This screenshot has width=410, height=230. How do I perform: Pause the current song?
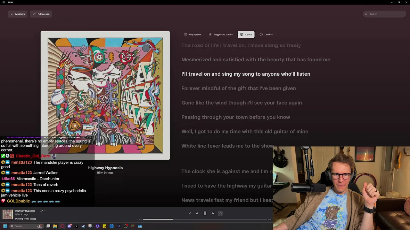click(205, 213)
